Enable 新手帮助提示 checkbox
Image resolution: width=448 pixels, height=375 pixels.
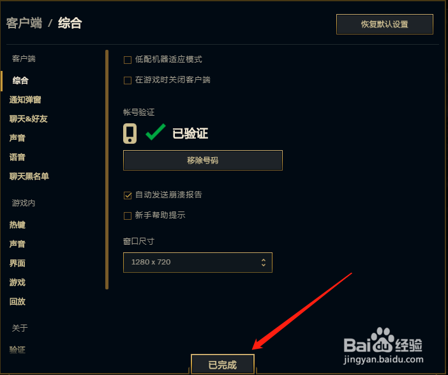click(128, 216)
